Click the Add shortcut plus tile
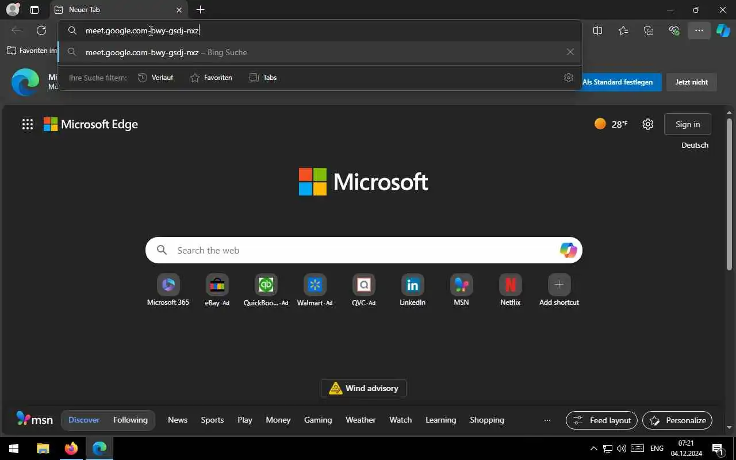This screenshot has width=736, height=460. coord(559,290)
